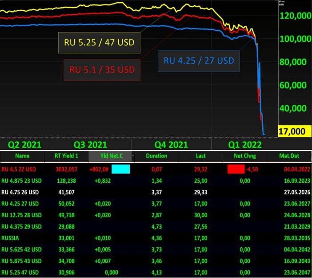Select the RU 4.25 / 27 USD chart label
This screenshot has width=312, height=278.
(x=199, y=61)
